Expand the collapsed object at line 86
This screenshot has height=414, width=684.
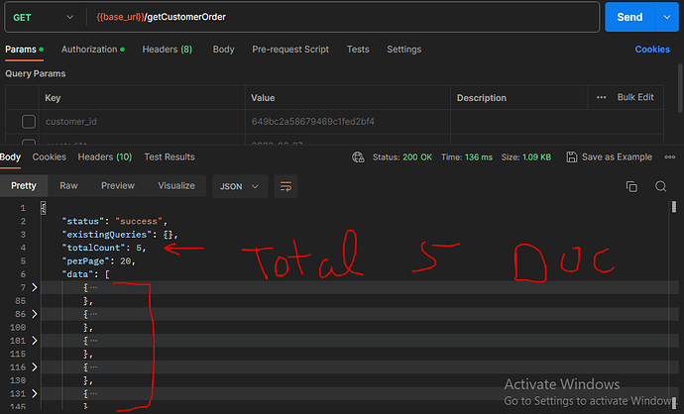click(36, 313)
